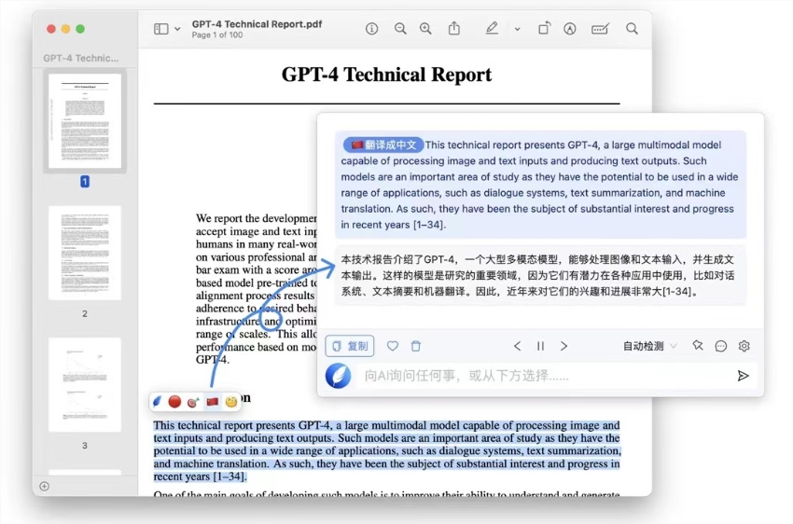Select page 2 thumbnail in sidebar
The image size is (793, 524).
pos(85,253)
